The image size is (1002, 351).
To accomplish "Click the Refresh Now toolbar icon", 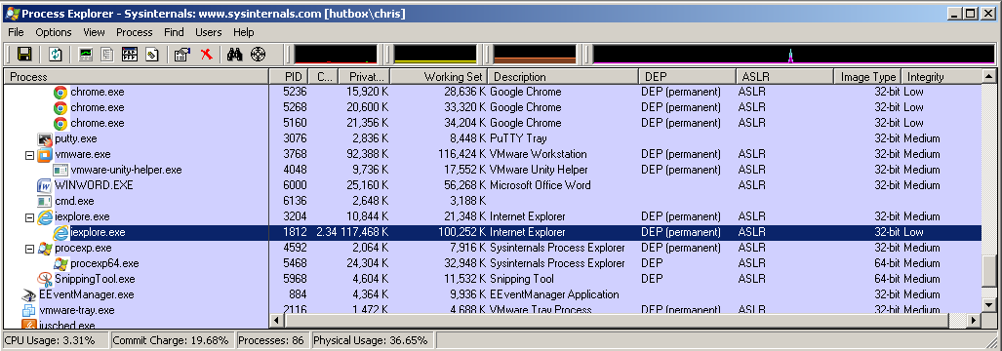I will [x=56, y=55].
